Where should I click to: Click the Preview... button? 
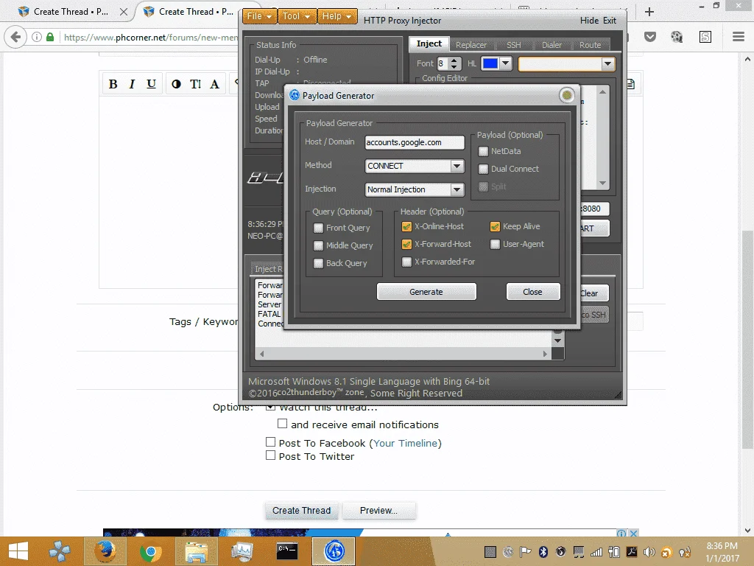pyautogui.click(x=378, y=510)
